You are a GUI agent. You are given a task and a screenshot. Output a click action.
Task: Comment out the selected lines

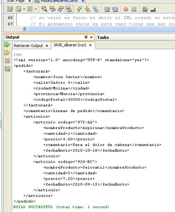(145, 9)
